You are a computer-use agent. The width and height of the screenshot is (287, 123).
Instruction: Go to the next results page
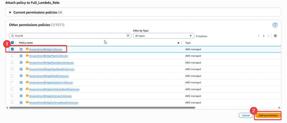269,36
